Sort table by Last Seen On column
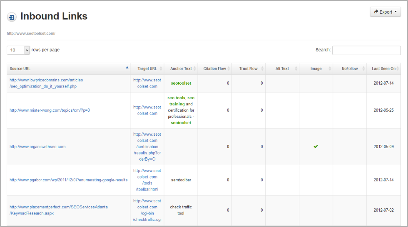 pyautogui.click(x=384, y=69)
